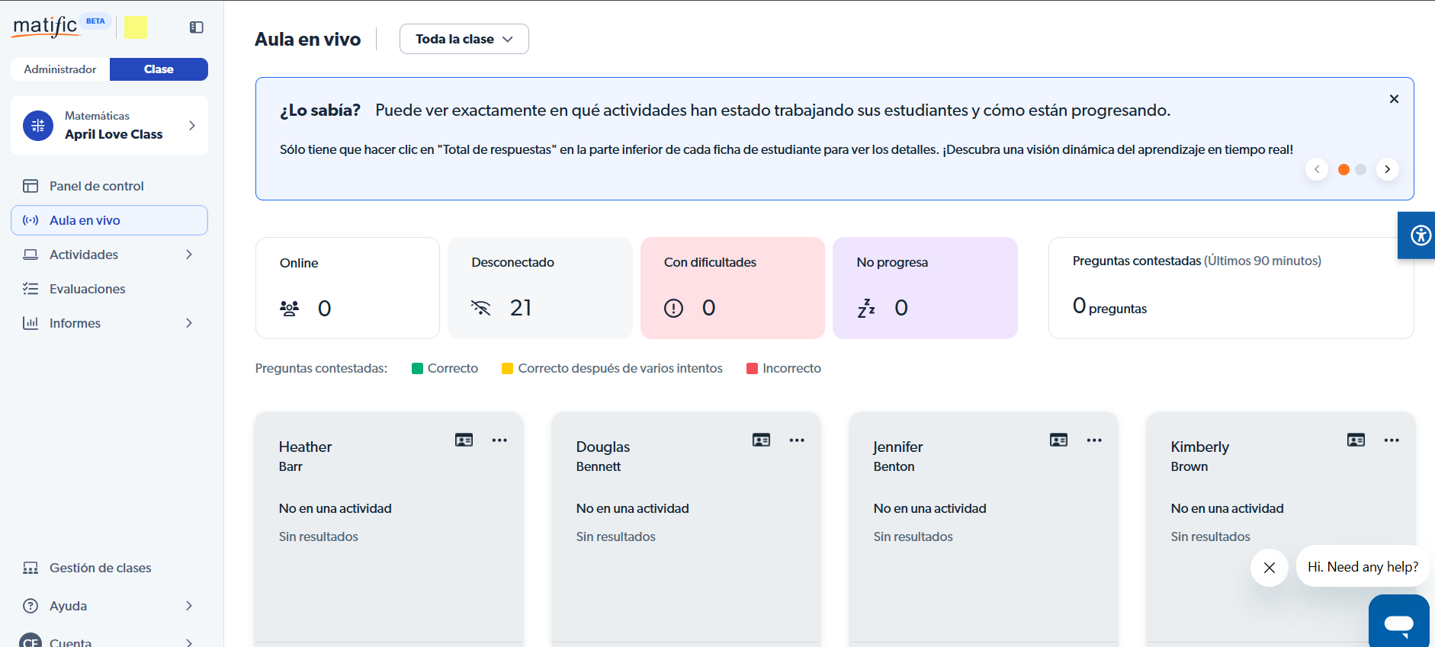Open the chat support bubble
Viewport: 1435px width, 647px height.
coord(1398,623)
